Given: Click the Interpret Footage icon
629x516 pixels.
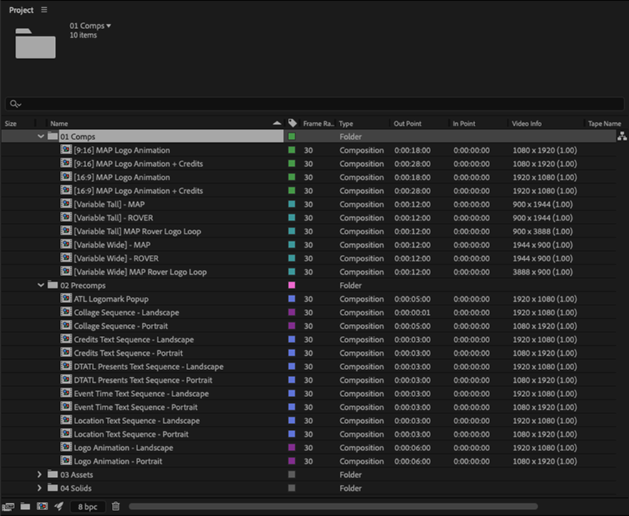Looking at the screenshot, I should [x=9, y=507].
